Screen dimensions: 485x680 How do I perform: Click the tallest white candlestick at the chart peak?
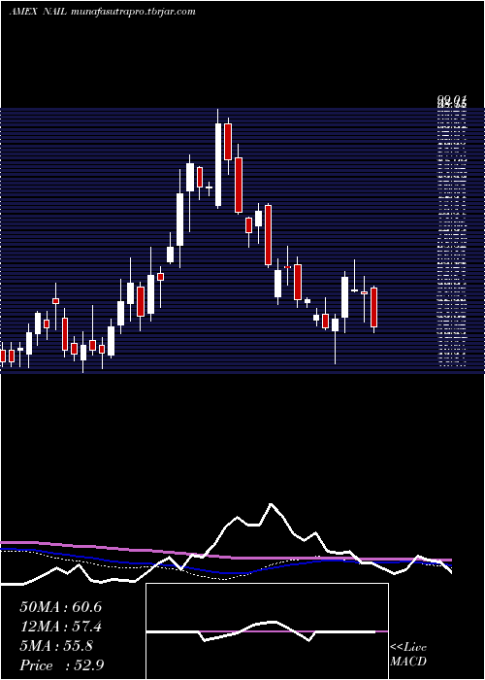(218, 164)
